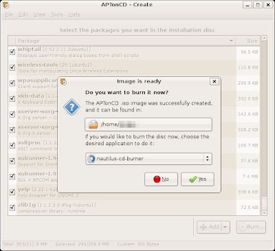275x251 pixels.
Task: Uncheck the xsltproc package checkbox
Action: (12, 146)
